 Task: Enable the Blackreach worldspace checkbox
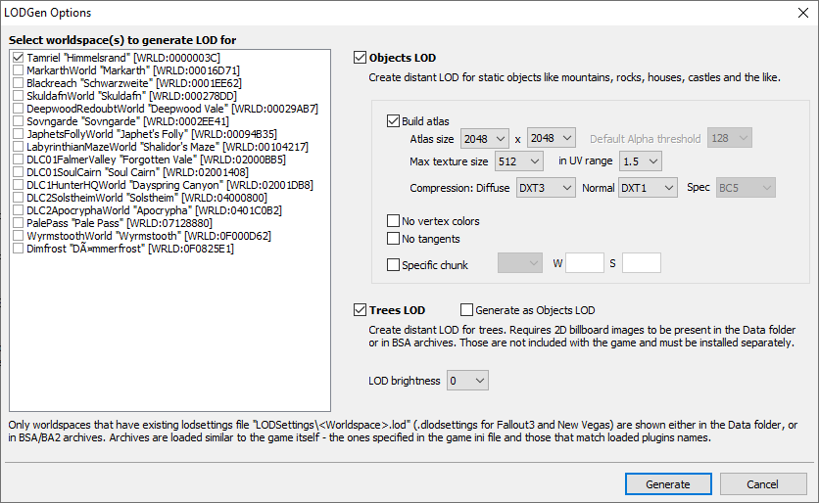click(19, 84)
